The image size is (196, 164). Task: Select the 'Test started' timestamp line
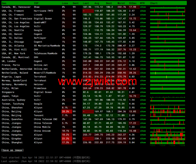click(x=46, y=158)
